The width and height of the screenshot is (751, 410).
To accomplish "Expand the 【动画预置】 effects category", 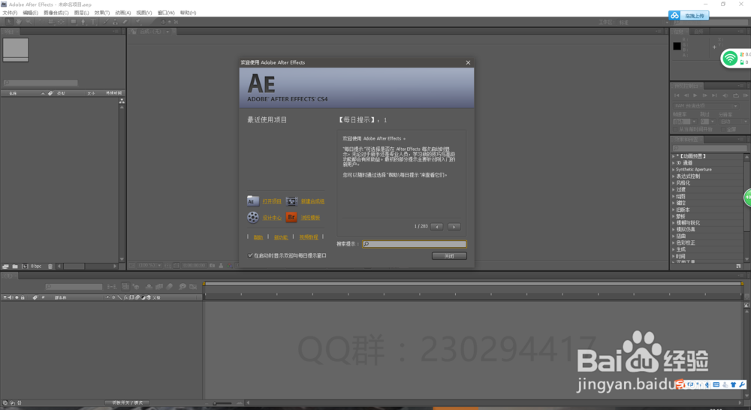I will coord(674,156).
